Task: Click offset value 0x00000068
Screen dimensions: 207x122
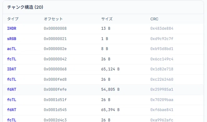Action: [55, 69]
